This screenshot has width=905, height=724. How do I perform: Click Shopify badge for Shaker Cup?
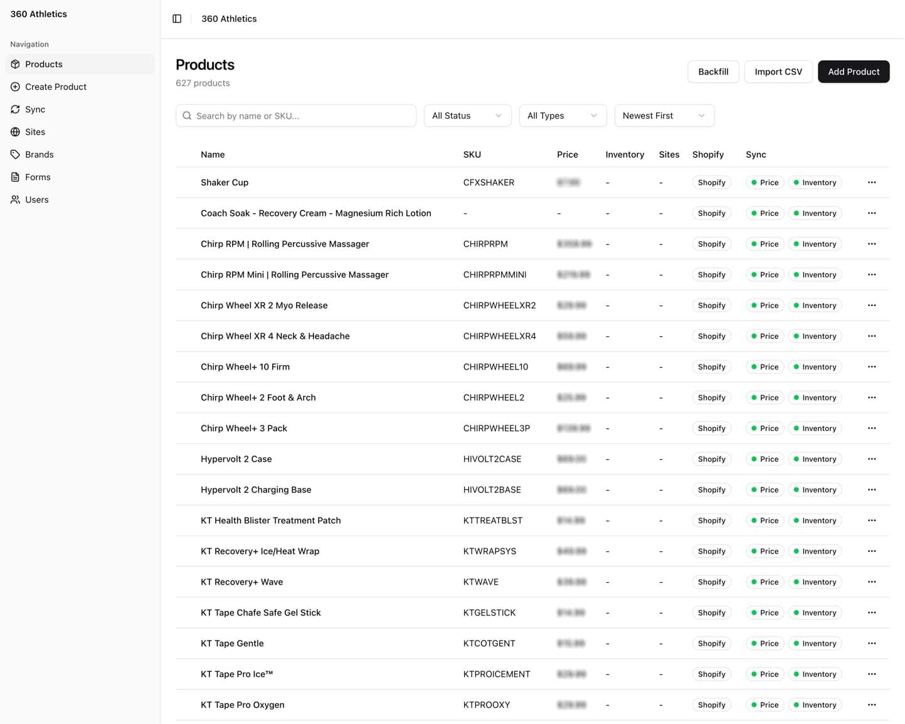[x=711, y=183]
